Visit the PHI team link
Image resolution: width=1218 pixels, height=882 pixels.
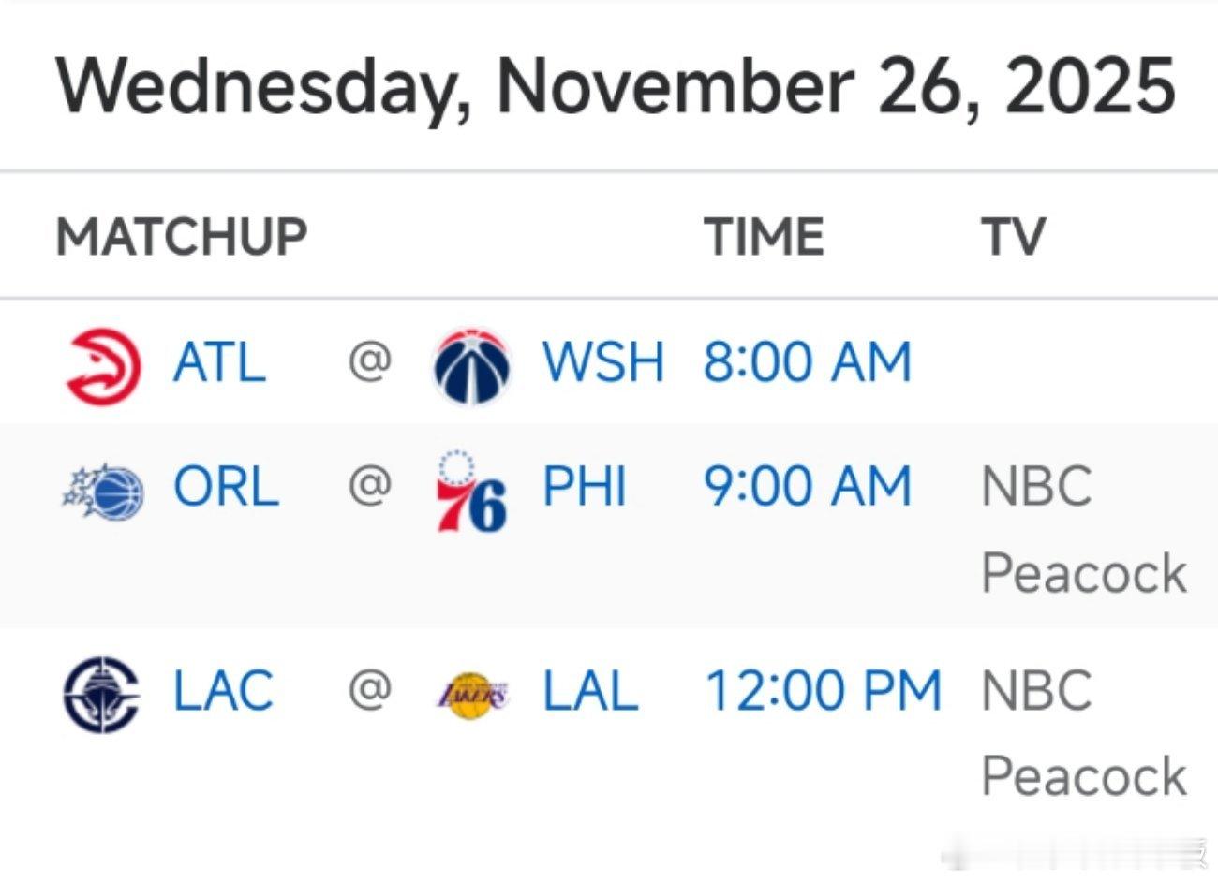pos(584,487)
